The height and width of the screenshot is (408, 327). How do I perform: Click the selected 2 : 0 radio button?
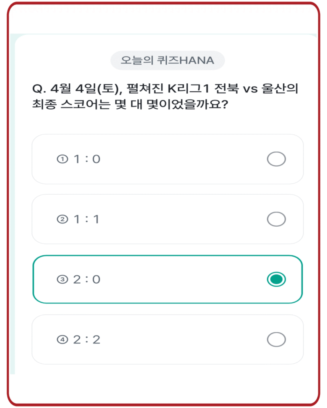[x=276, y=279]
